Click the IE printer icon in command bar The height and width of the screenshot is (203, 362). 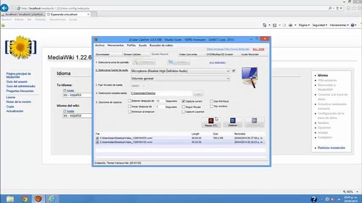pos(291,25)
